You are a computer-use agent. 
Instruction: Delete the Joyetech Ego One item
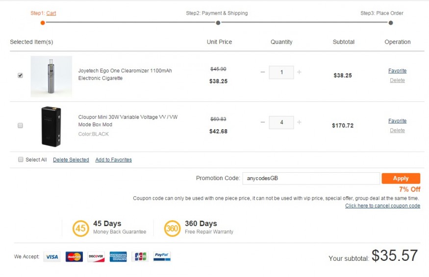click(397, 80)
